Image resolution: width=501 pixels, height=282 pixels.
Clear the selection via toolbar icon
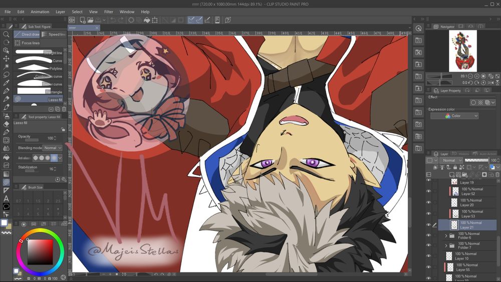[x=131, y=20]
